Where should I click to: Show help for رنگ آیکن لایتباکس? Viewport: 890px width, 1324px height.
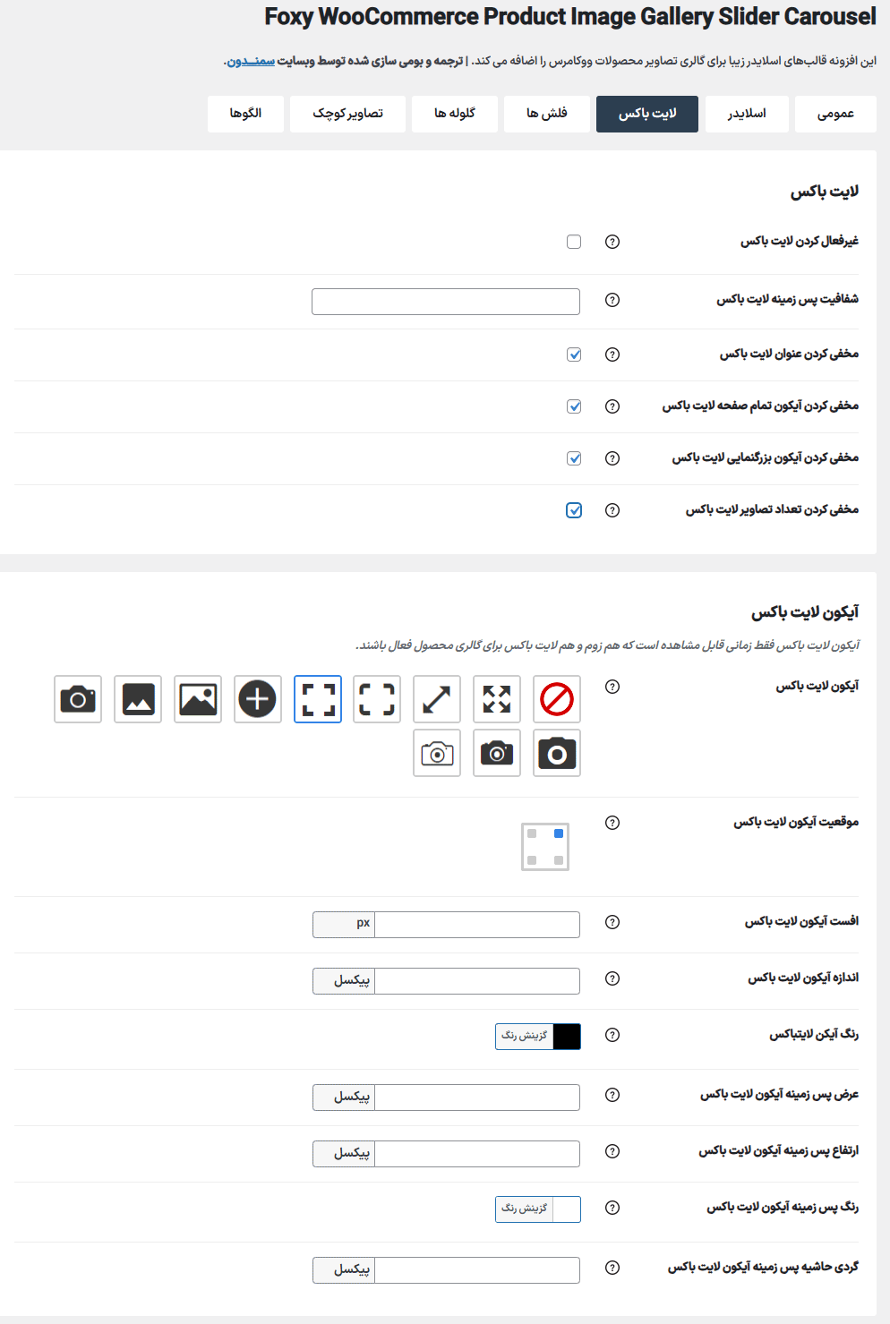tap(612, 1035)
